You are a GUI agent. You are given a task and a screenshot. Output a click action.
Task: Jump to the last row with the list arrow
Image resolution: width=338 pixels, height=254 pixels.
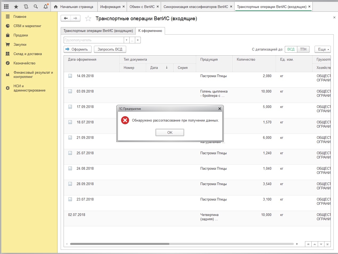328,244
